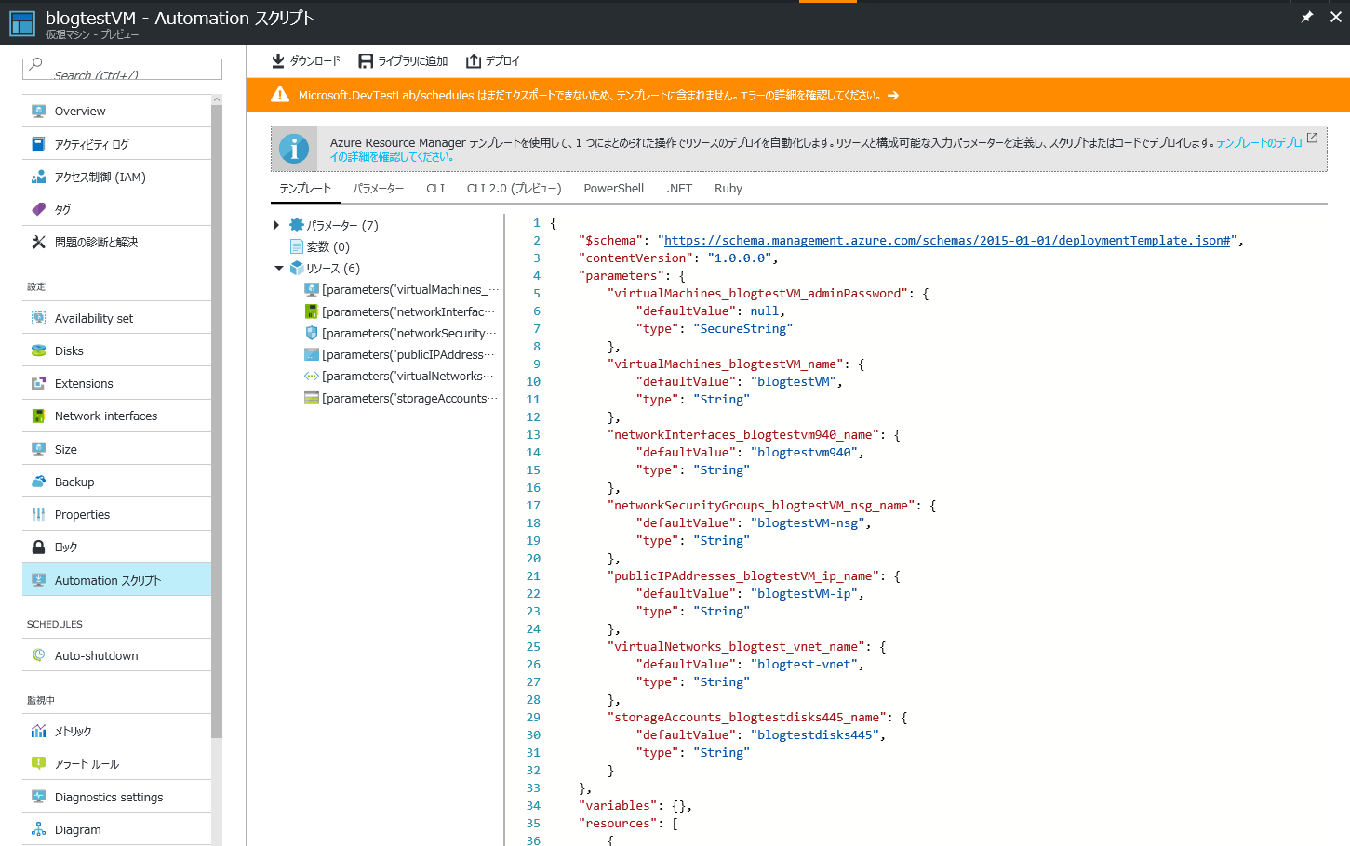The height and width of the screenshot is (846, 1350).
Task: Click "SecureString" type value
Action: coord(742,328)
